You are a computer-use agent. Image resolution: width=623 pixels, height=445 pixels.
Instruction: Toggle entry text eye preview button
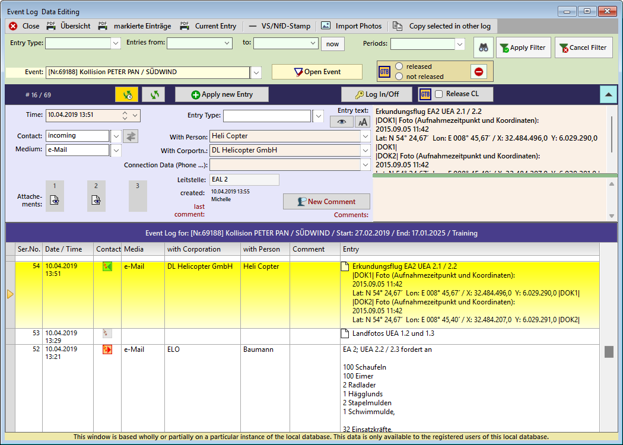coord(342,122)
